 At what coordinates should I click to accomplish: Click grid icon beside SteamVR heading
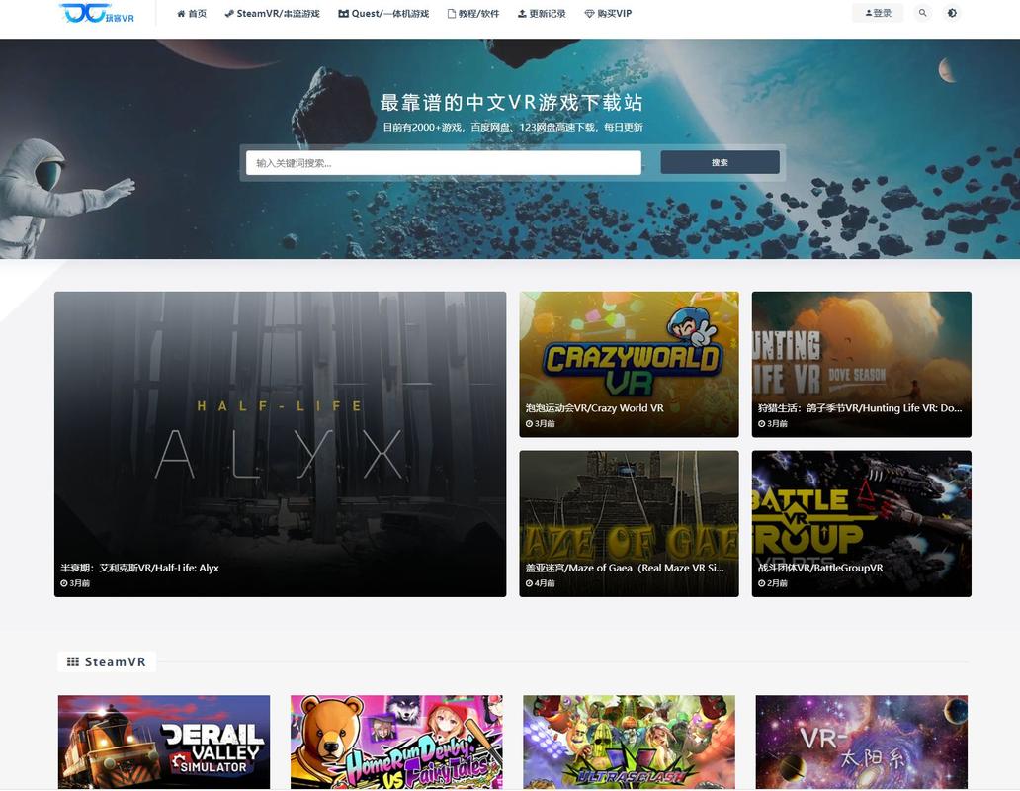coord(73,662)
